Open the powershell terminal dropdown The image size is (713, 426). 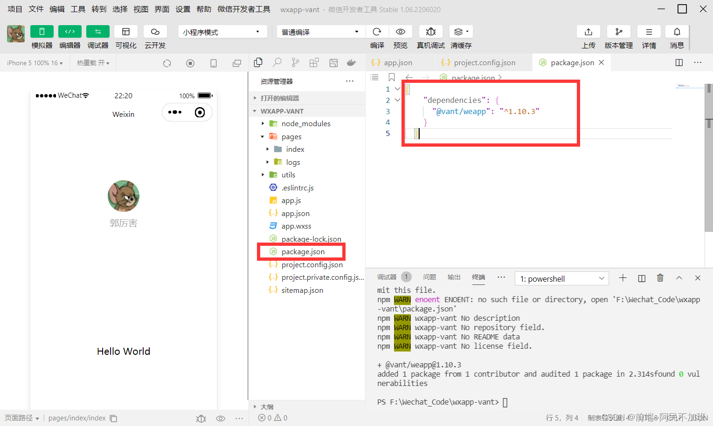(x=562, y=278)
